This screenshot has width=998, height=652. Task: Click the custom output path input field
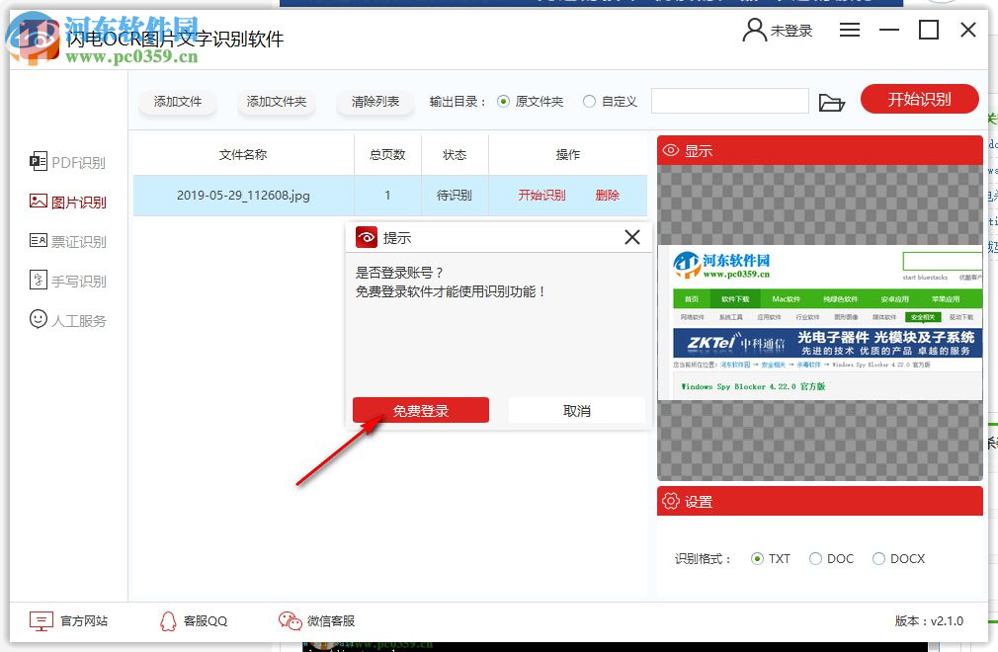[729, 100]
